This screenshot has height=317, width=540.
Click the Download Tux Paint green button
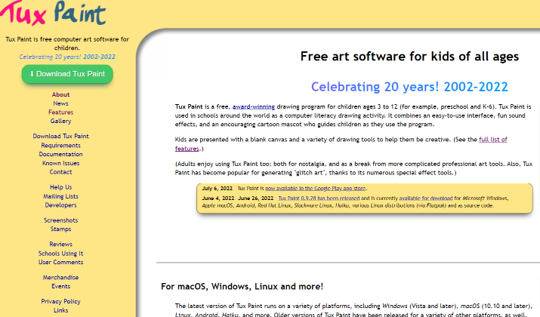[x=67, y=74]
